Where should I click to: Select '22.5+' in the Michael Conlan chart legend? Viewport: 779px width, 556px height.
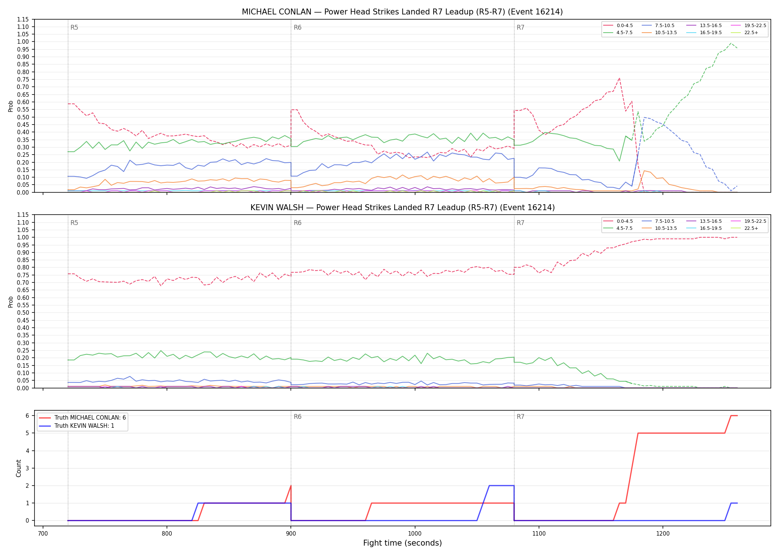pyautogui.click(x=745, y=33)
